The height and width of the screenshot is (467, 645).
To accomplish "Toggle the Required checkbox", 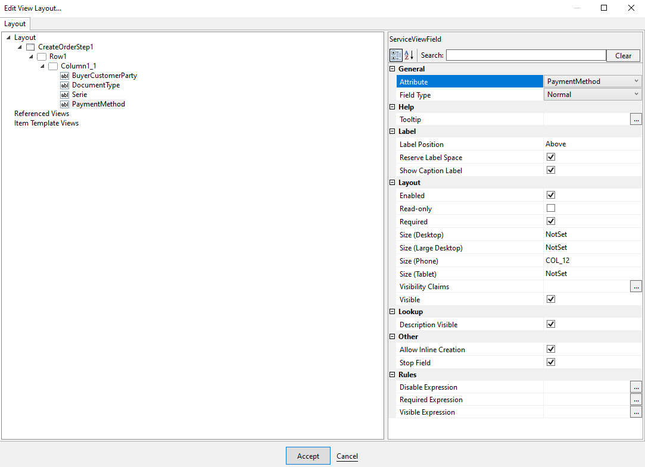I will [x=551, y=221].
